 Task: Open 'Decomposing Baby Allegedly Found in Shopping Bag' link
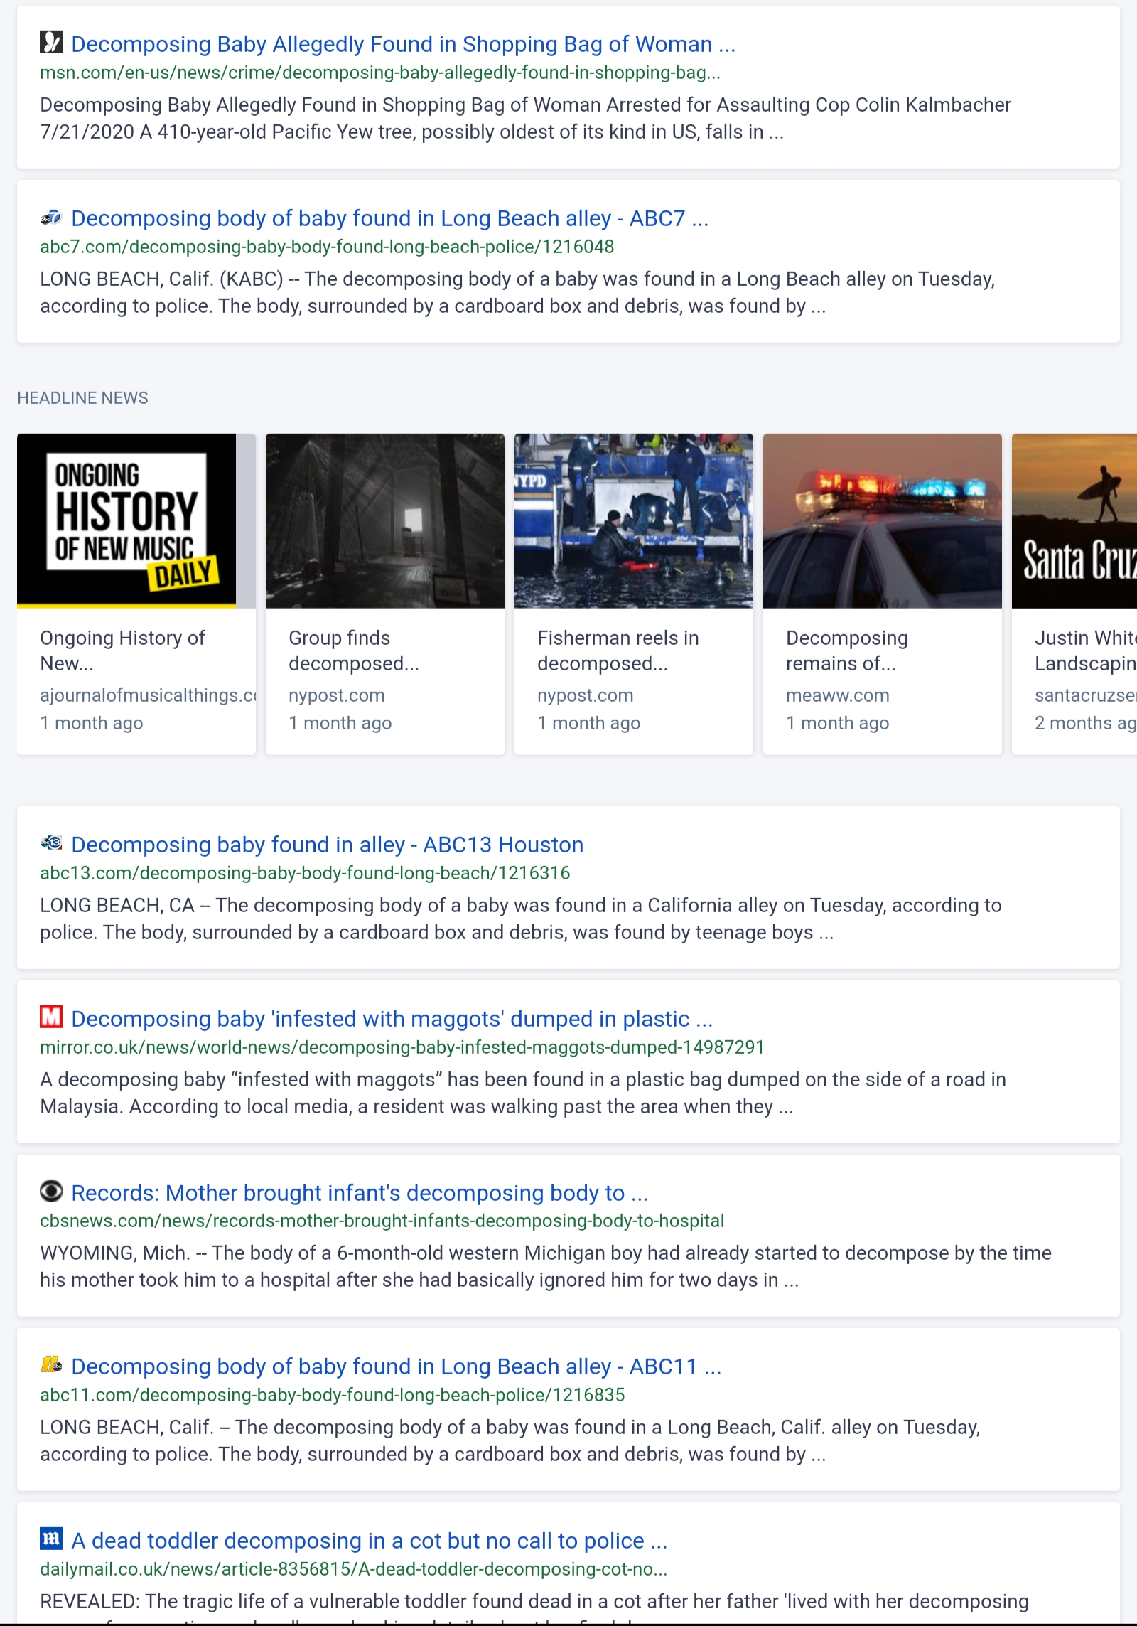coord(403,44)
